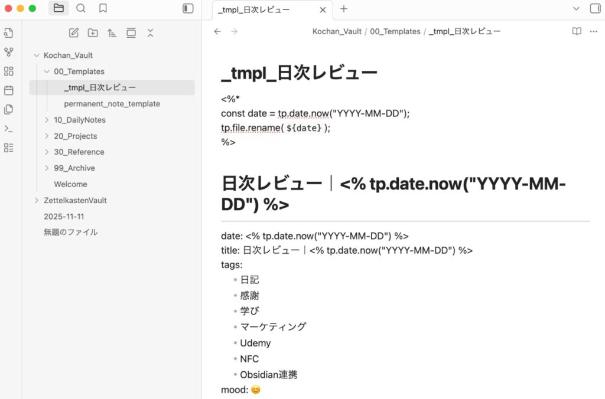Expand the 10_DailyNotes folder
Screen dimensions: 605x399
click(47, 120)
